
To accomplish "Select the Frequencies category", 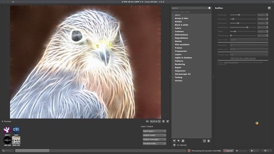I will (181, 51).
